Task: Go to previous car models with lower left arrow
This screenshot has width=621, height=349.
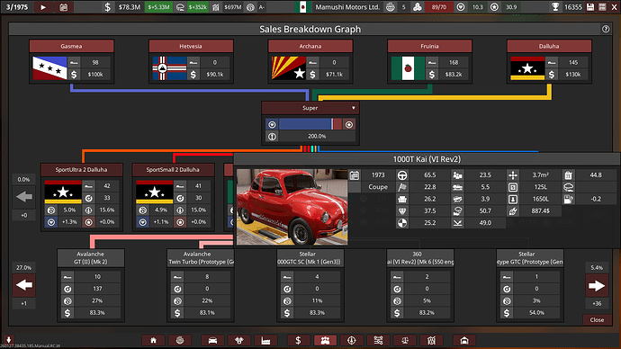Action: point(24,285)
